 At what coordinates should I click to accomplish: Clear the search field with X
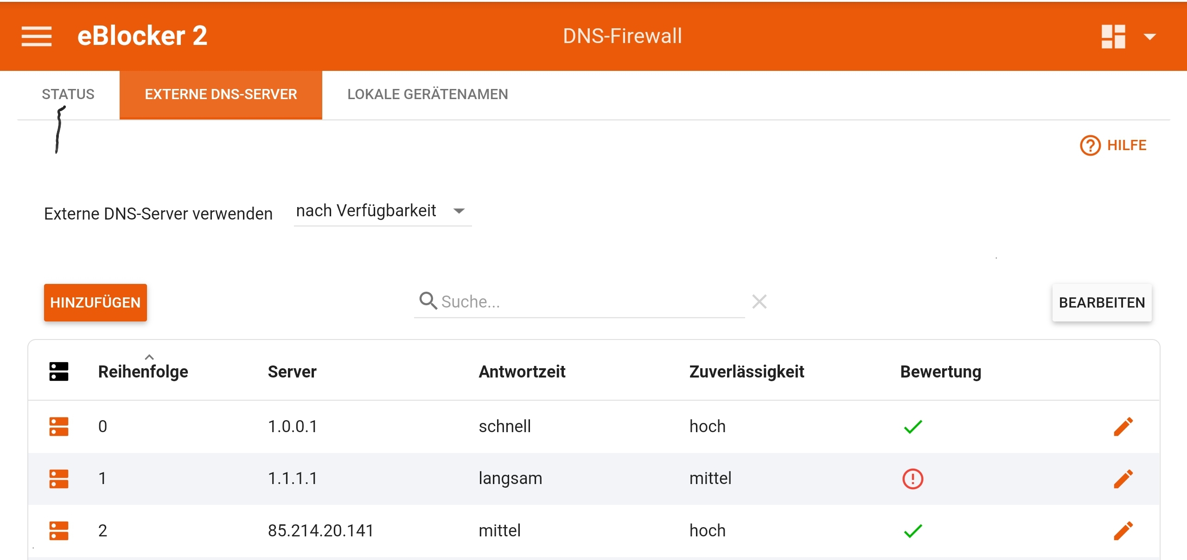759,302
